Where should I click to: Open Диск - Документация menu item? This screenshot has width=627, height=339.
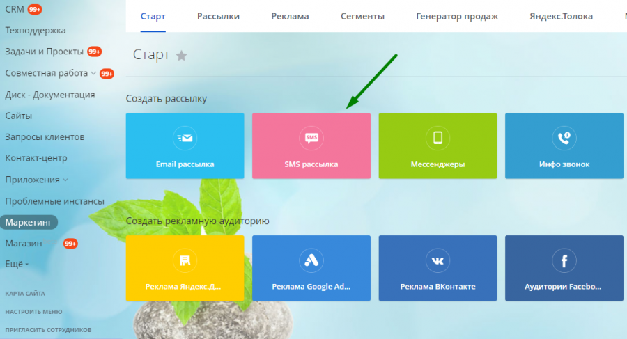point(50,95)
